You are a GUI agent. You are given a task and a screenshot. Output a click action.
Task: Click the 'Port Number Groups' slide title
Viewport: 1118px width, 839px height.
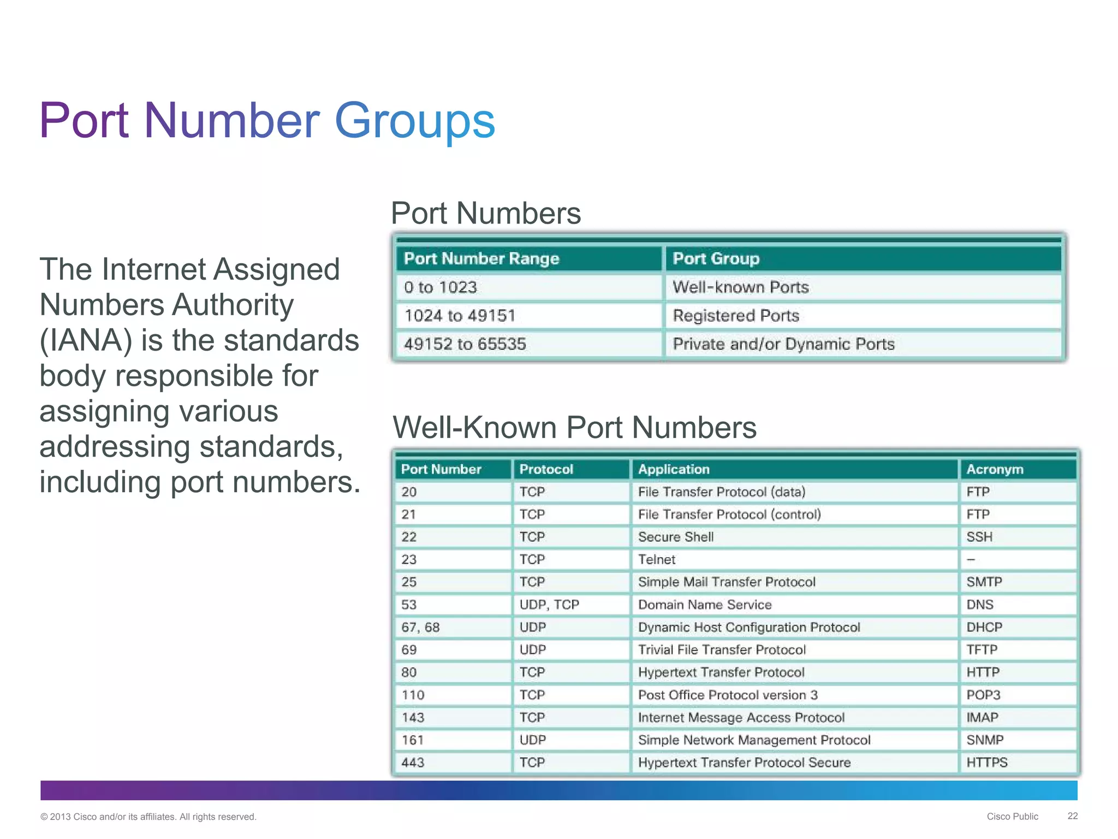click(x=267, y=121)
